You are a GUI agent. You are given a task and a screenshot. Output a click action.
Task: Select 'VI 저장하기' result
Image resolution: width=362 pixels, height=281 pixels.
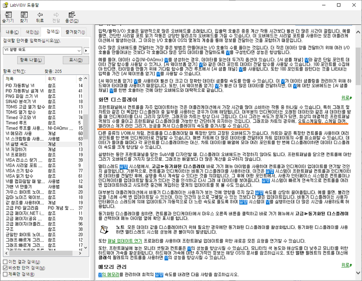[43, 149]
